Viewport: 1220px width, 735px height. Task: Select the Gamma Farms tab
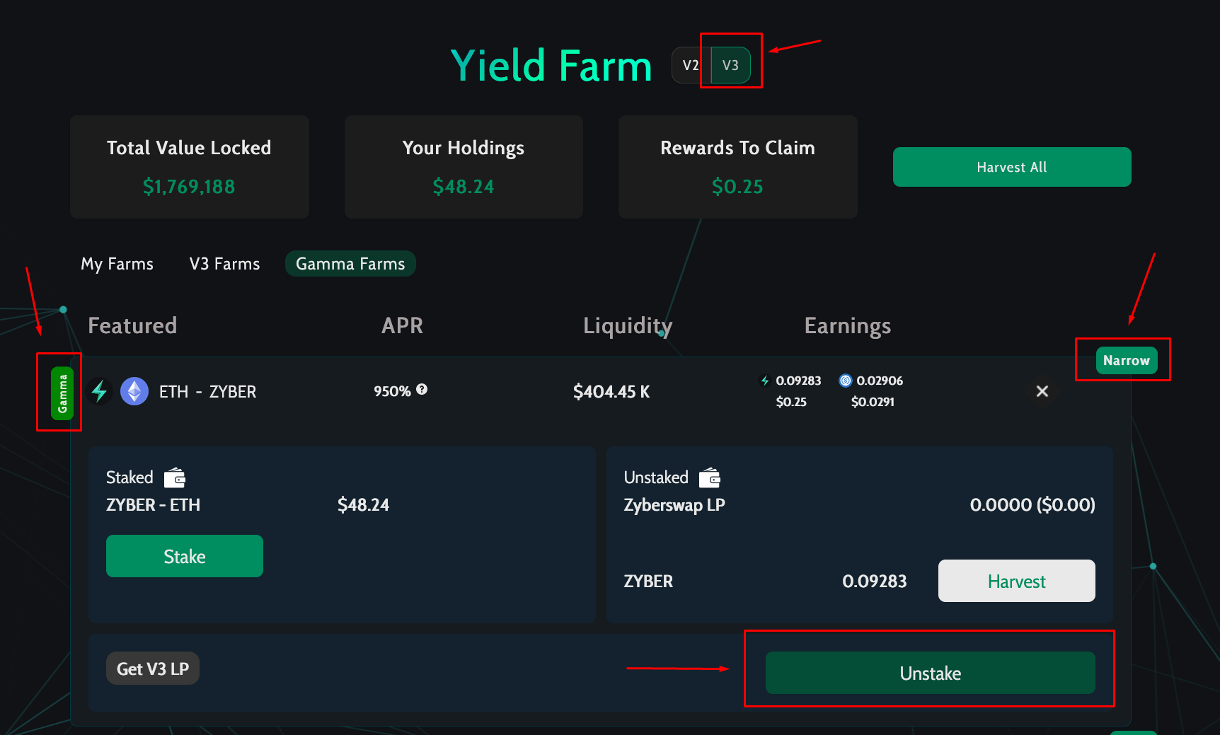(350, 264)
